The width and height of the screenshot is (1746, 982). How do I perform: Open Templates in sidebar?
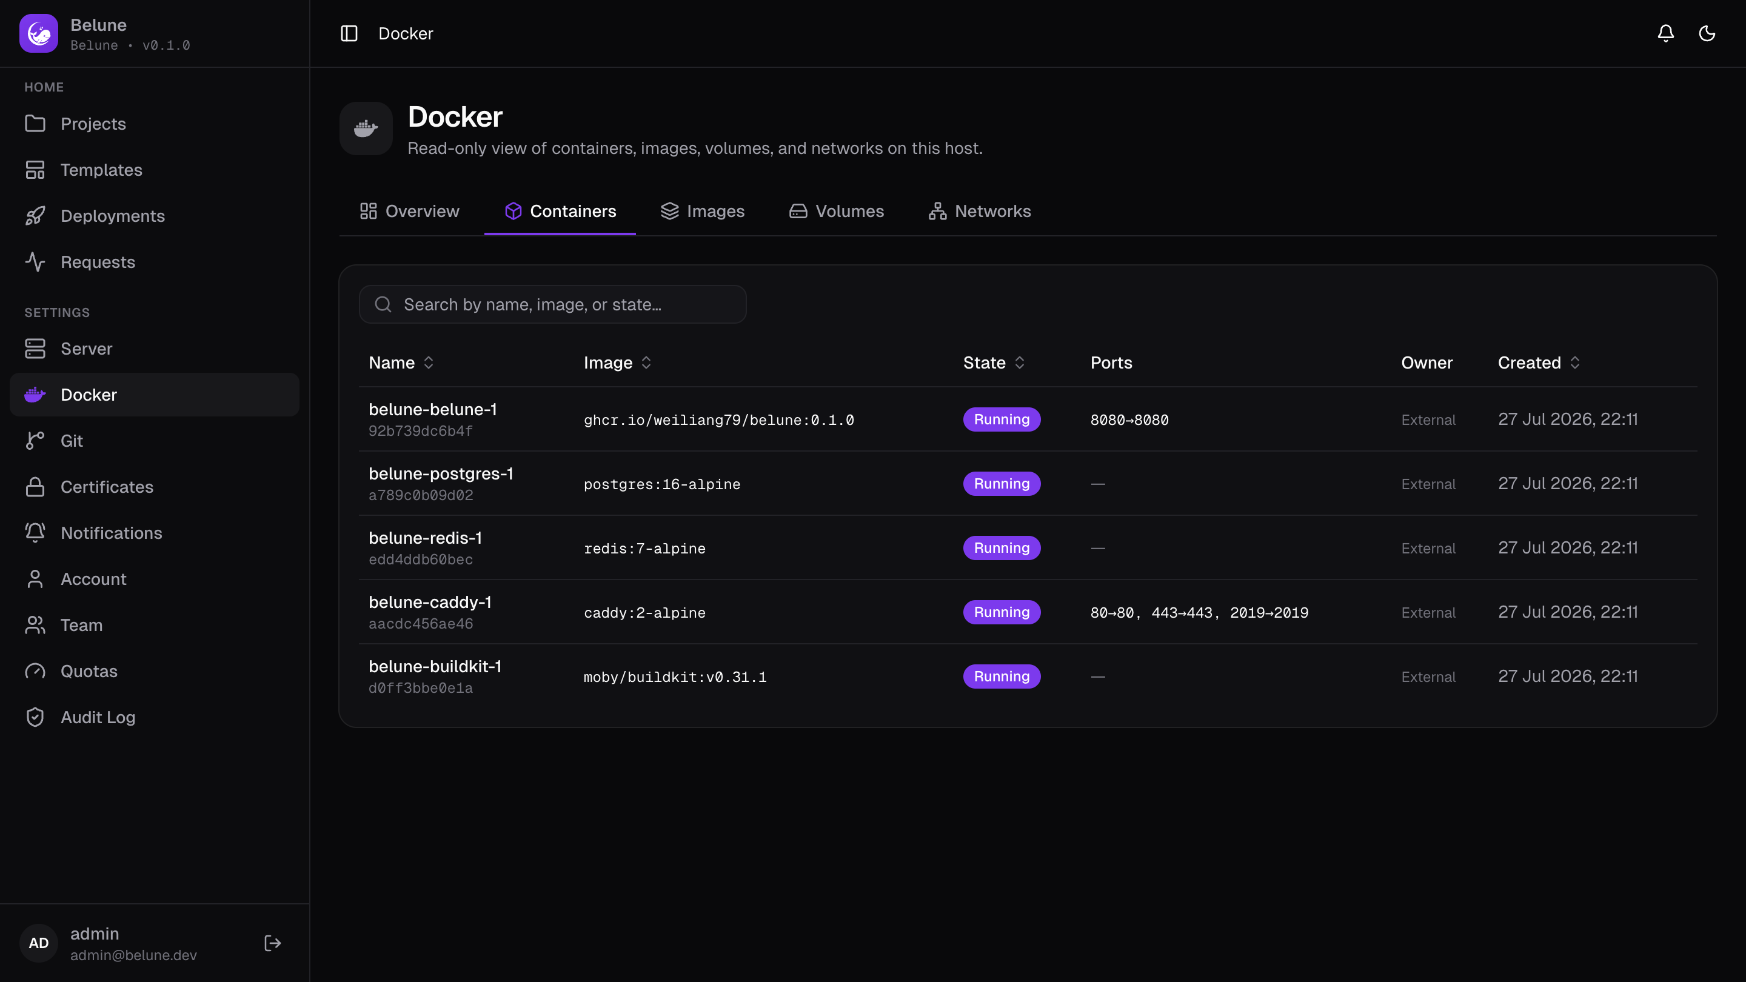tap(155, 170)
